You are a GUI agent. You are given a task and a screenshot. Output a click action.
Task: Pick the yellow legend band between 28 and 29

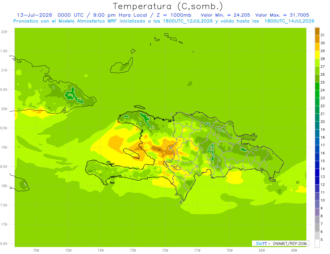pos(317,55)
